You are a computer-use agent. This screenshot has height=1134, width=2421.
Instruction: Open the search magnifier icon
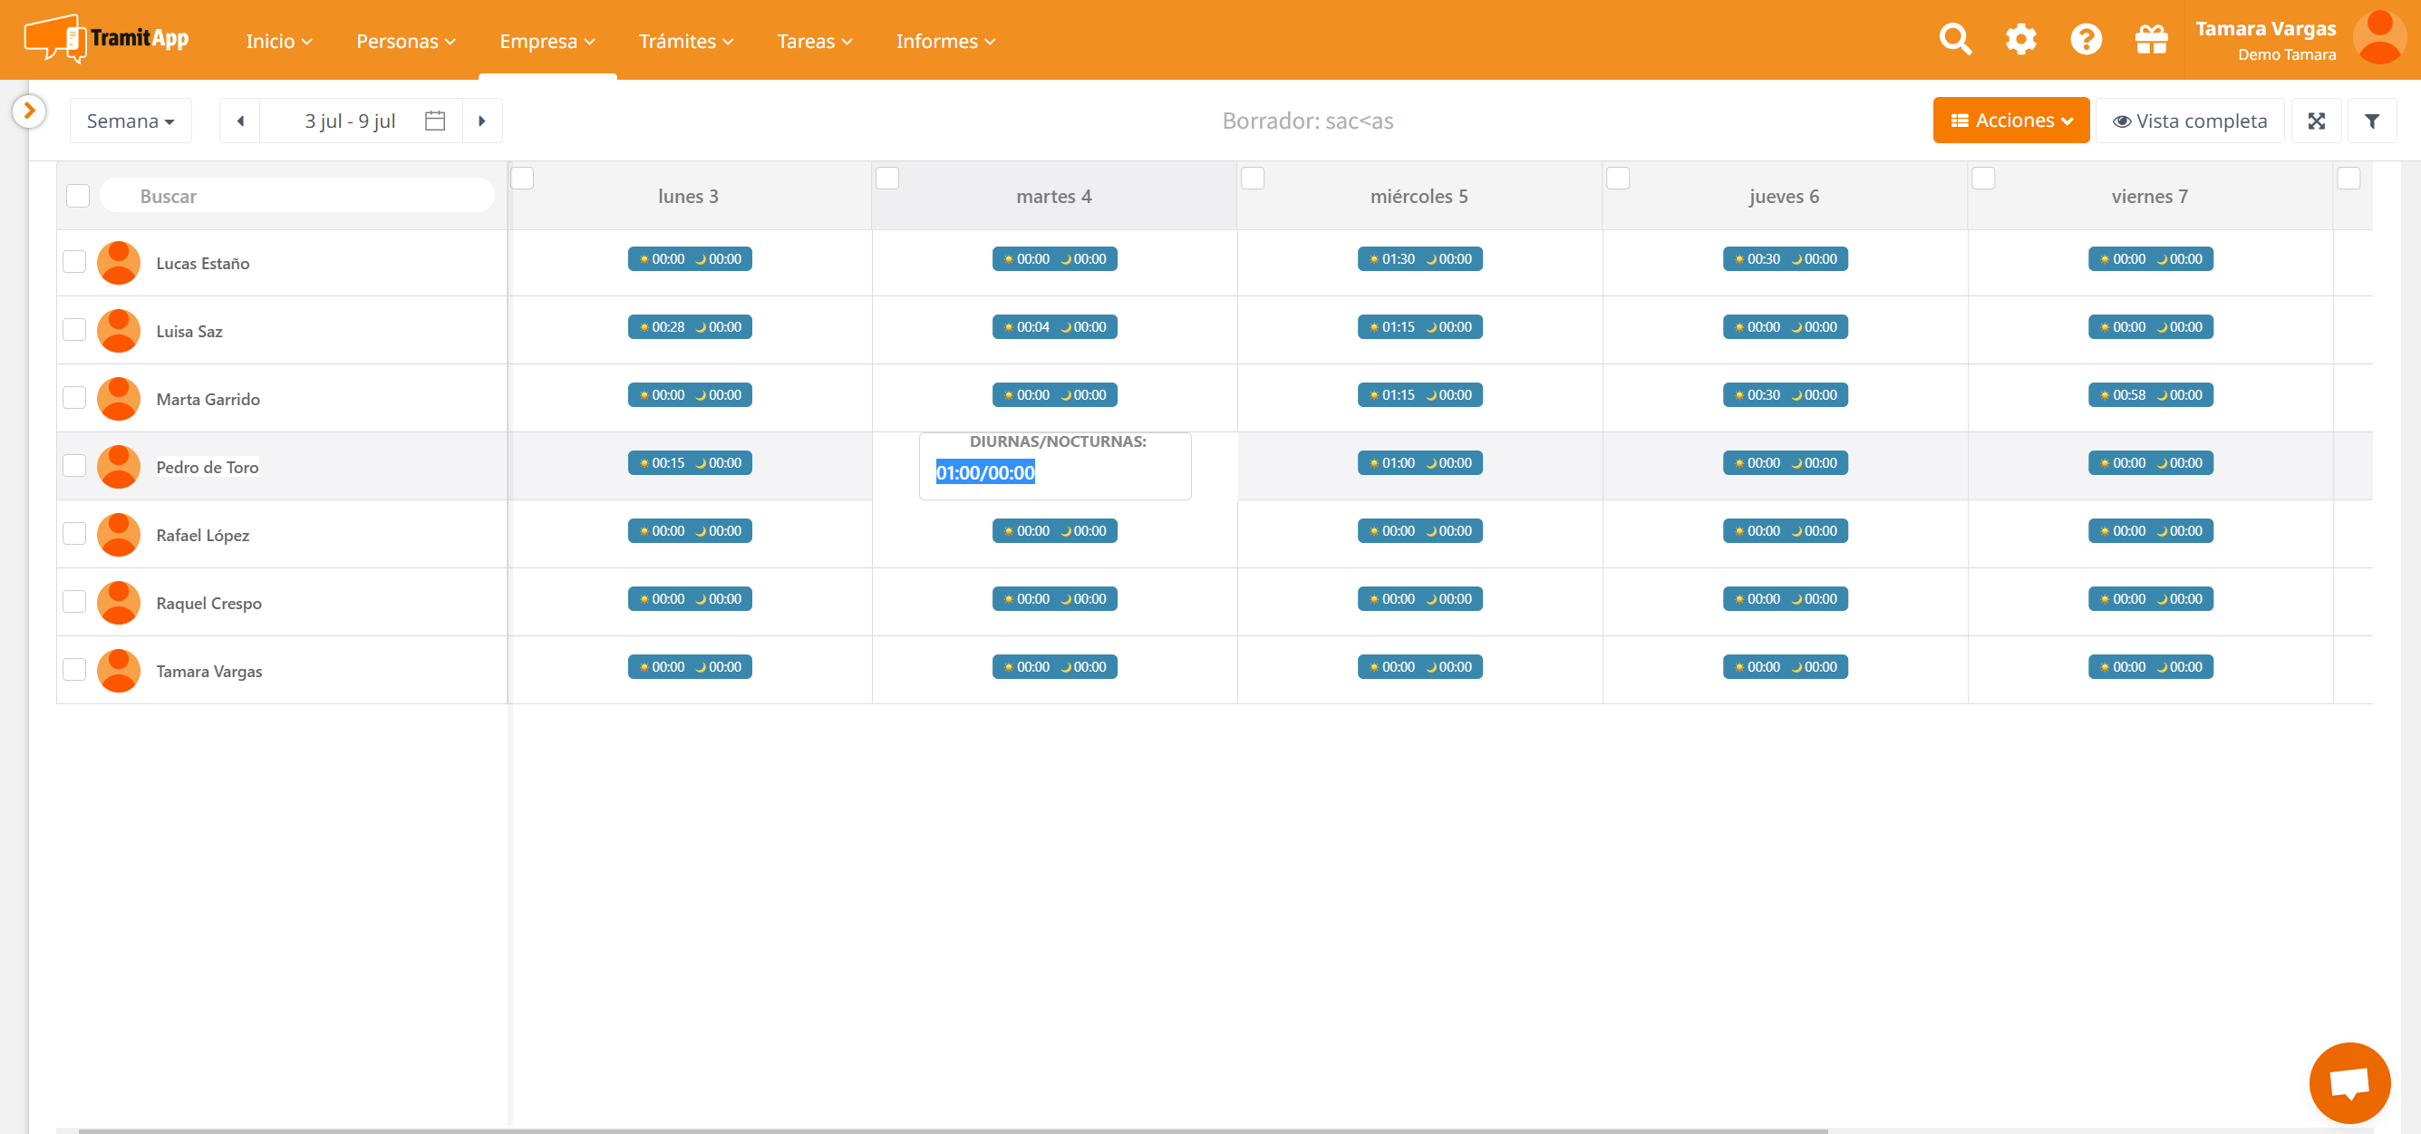1955,40
